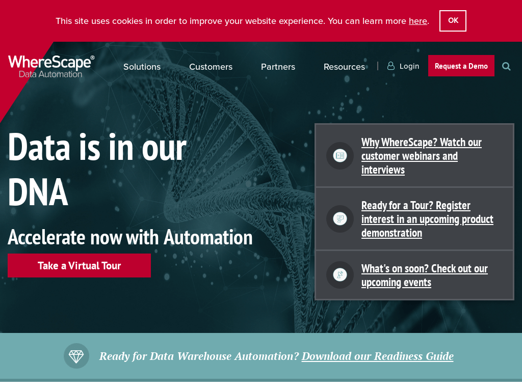Click the diamond icon in the readiness banner

coord(76,356)
